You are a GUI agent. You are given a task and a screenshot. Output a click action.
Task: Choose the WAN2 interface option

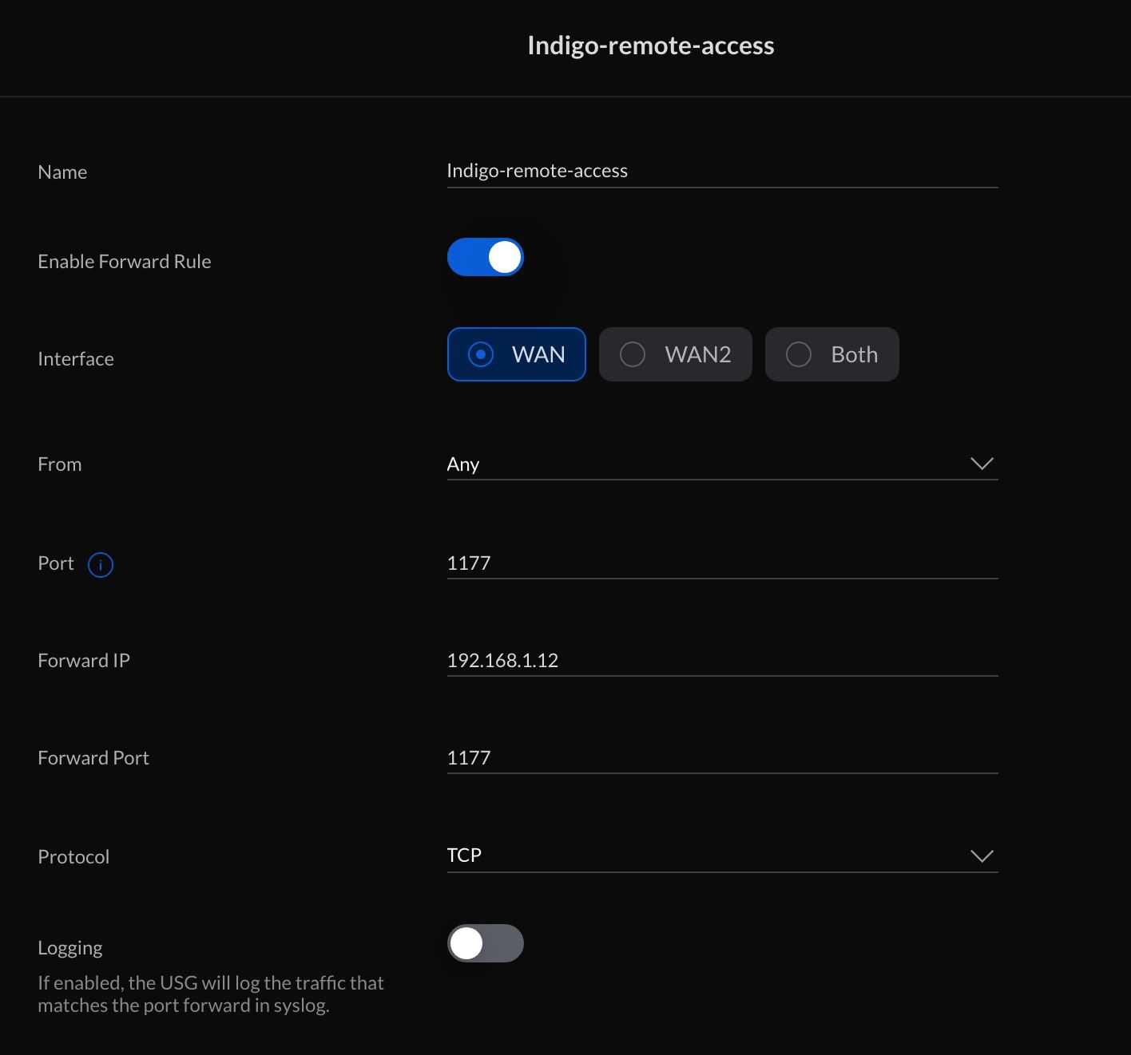point(675,354)
